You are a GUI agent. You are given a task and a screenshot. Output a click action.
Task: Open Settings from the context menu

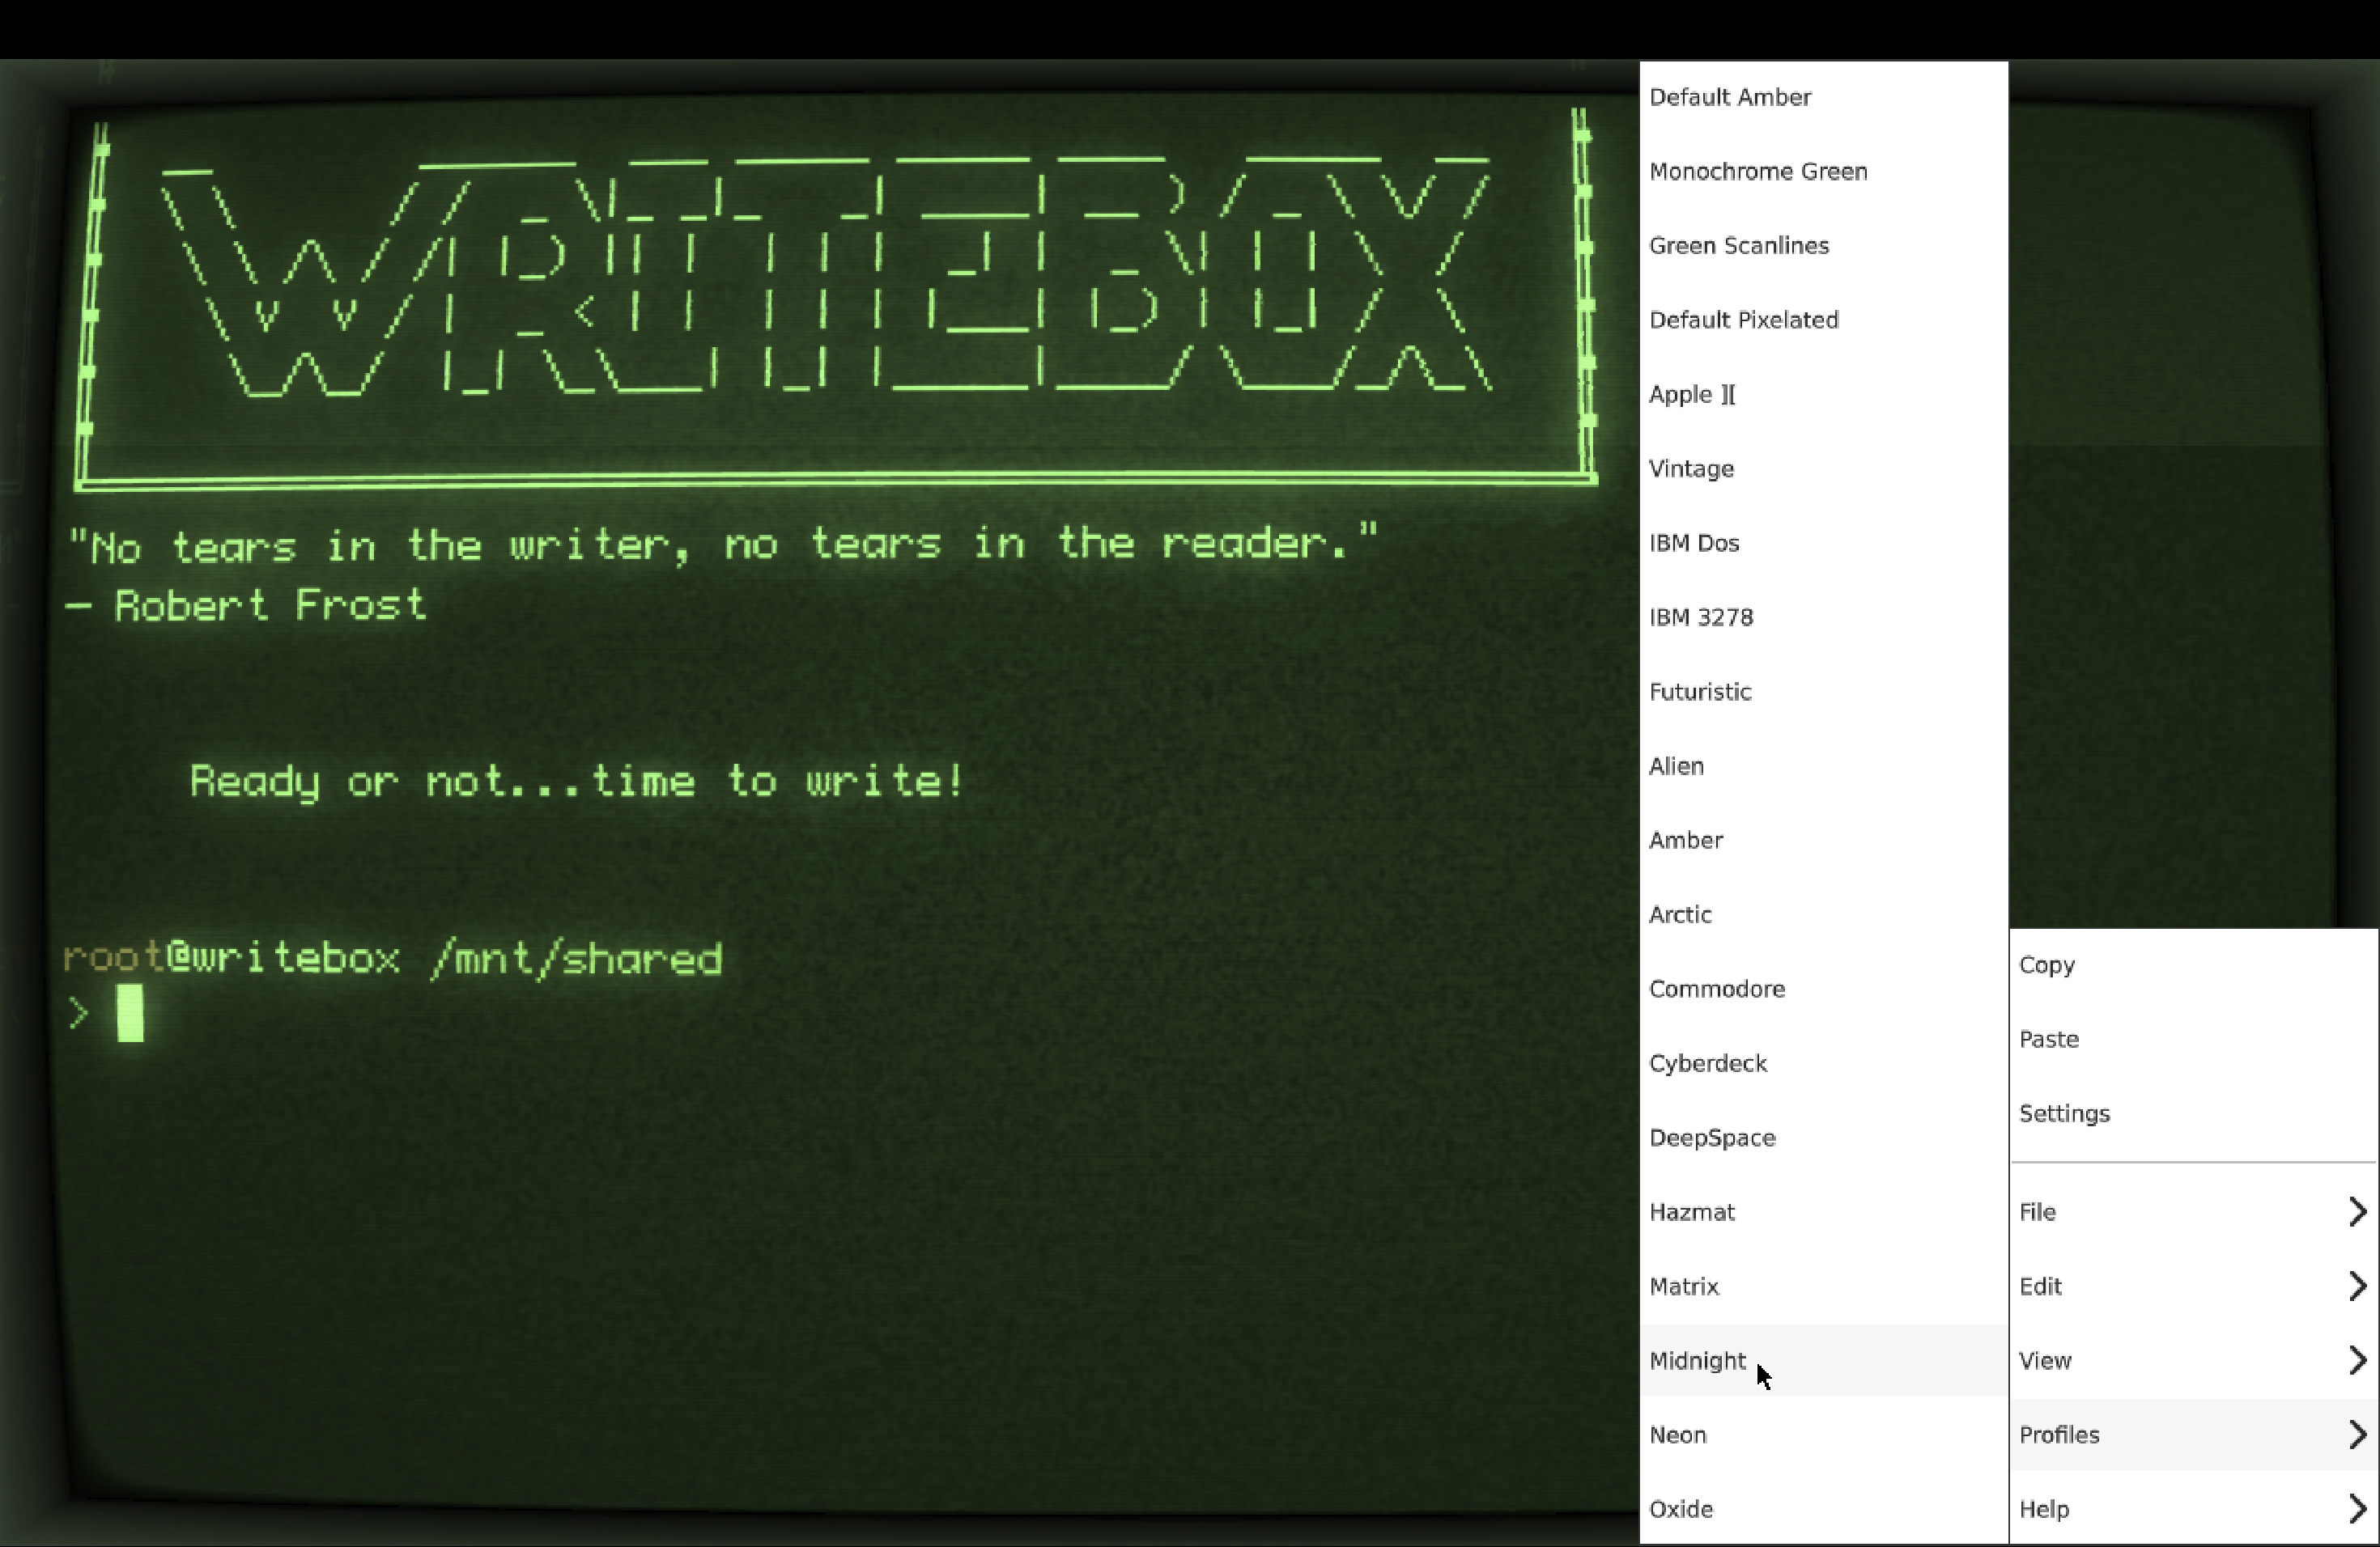(x=2193, y=1113)
